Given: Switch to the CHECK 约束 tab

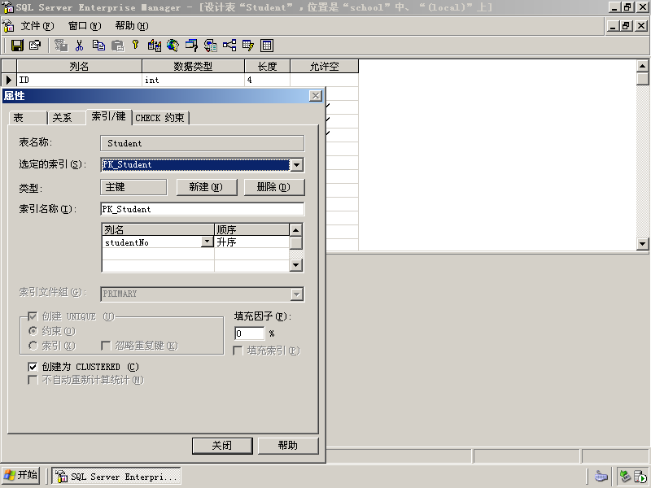Looking at the screenshot, I should [x=160, y=118].
